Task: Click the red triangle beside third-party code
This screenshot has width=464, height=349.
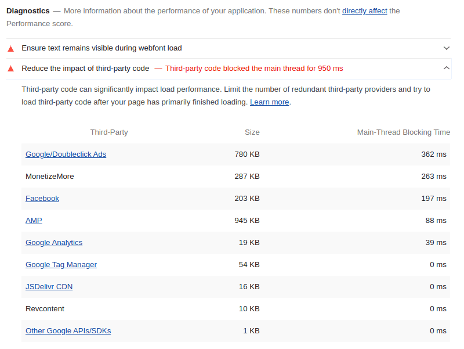Action: [x=10, y=69]
